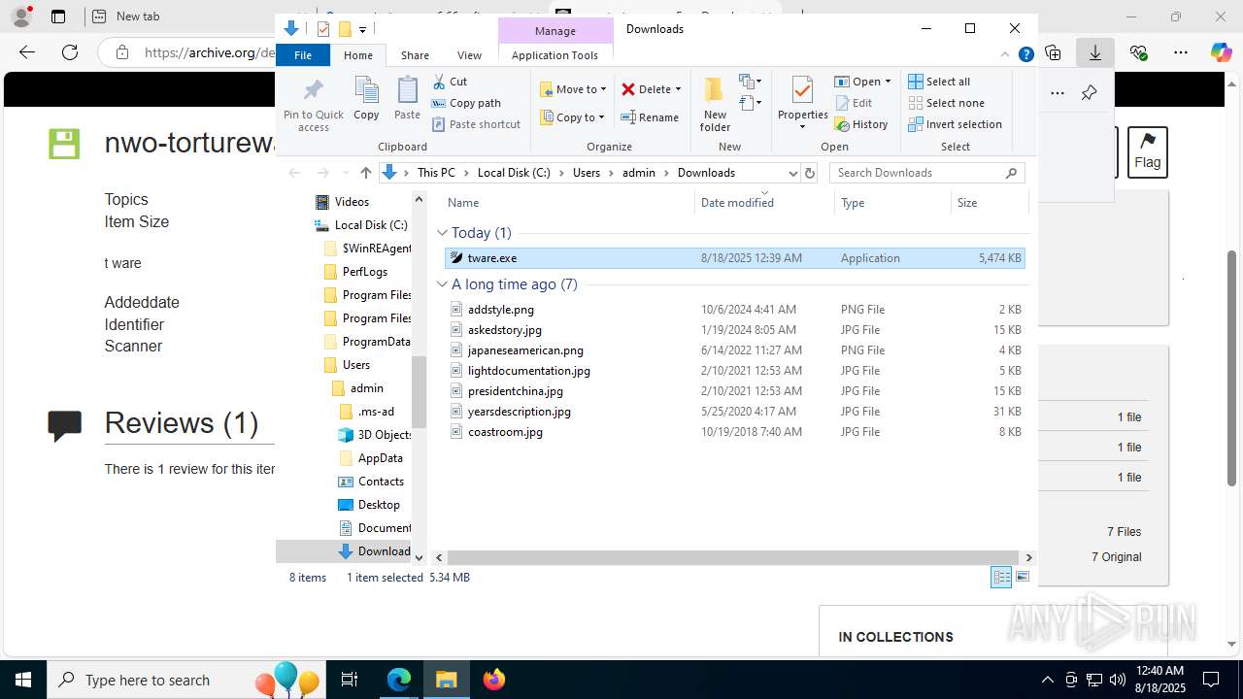Click Copy path in Clipboard group
Image resolution: width=1243 pixels, height=699 pixels.
(x=466, y=103)
